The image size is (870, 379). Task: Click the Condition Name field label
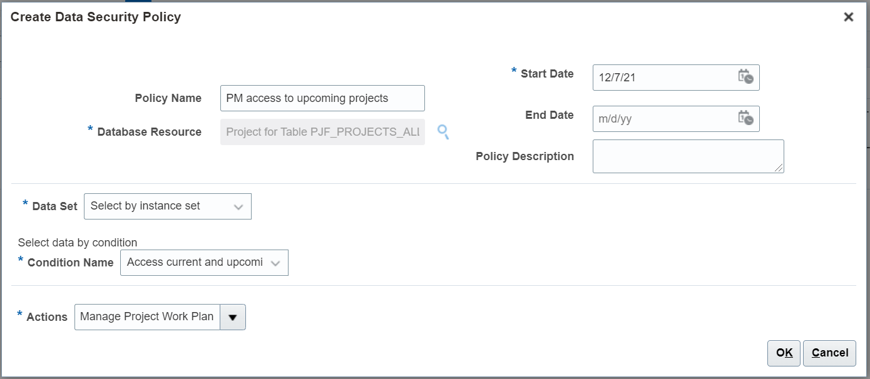70,263
